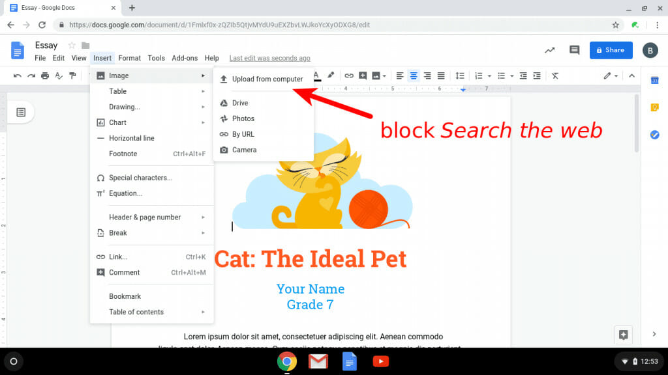Choose Upload from computer
This screenshot has height=375, width=668.
(269, 78)
